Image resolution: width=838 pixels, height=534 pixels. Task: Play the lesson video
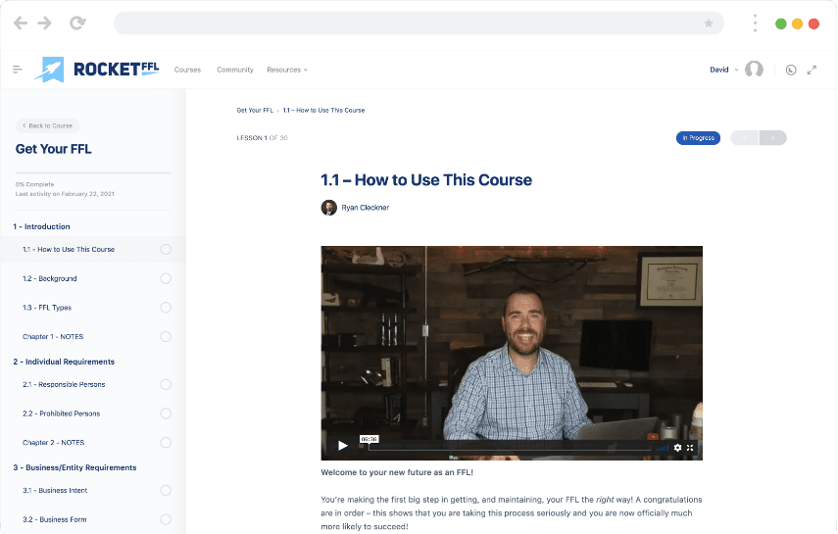pos(342,446)
